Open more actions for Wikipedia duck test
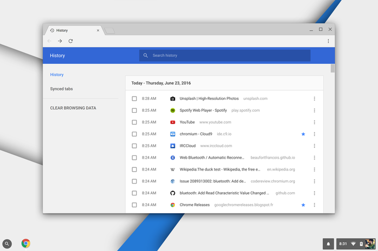378x251 pixels. [314, 169]
